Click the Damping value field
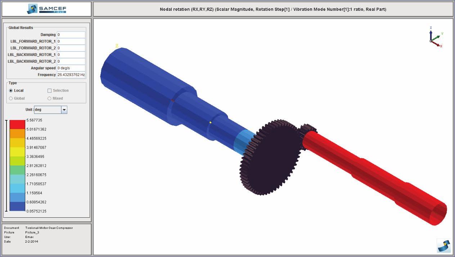Viewport: 455px width, 257px height. pyautogui.click(x=71, y=35)
